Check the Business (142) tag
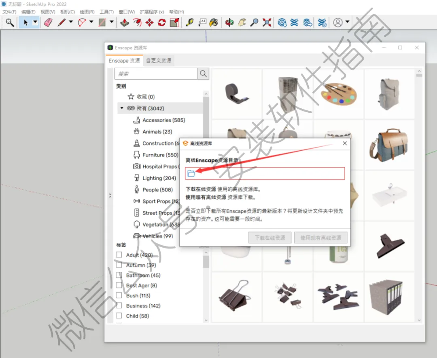The width and height of the screenshot is (437, 358). coord(119,305)
